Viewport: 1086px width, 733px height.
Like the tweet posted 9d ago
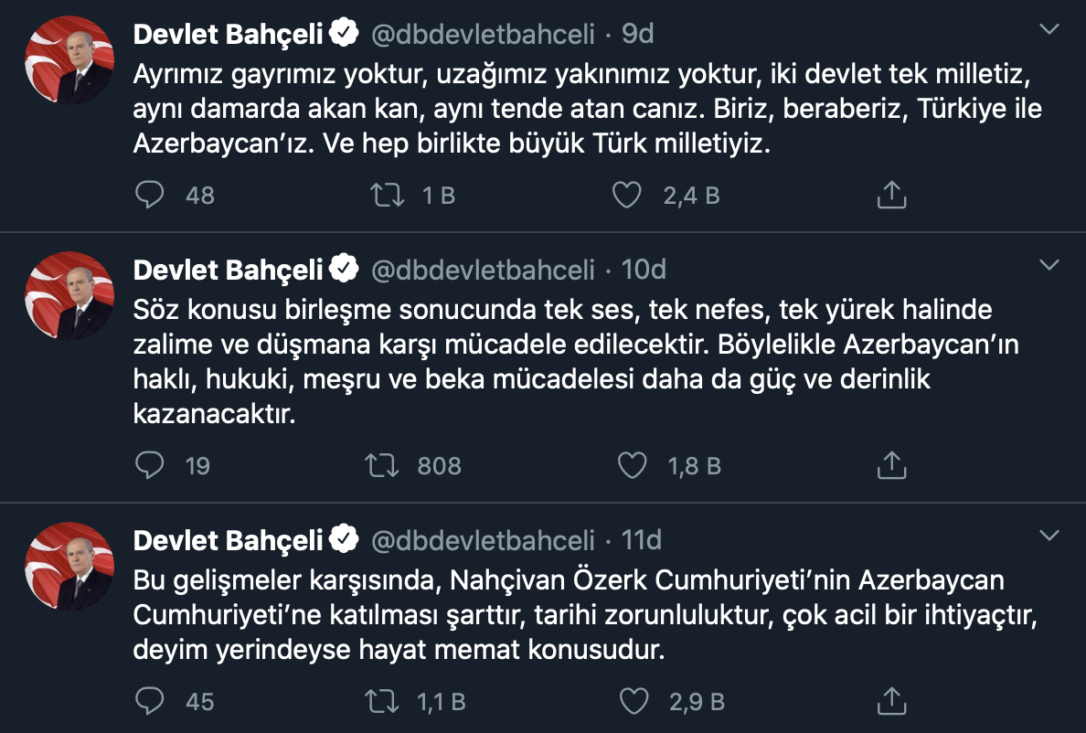click(627, 195)
